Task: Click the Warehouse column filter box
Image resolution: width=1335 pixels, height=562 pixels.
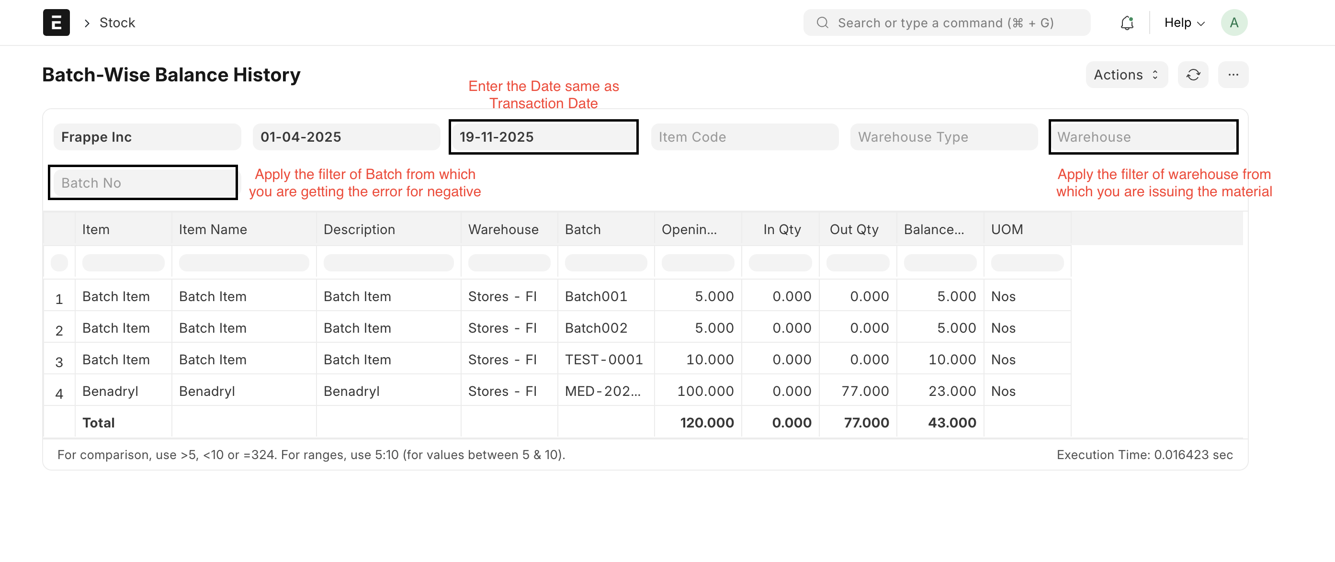Action: [509, 263]
